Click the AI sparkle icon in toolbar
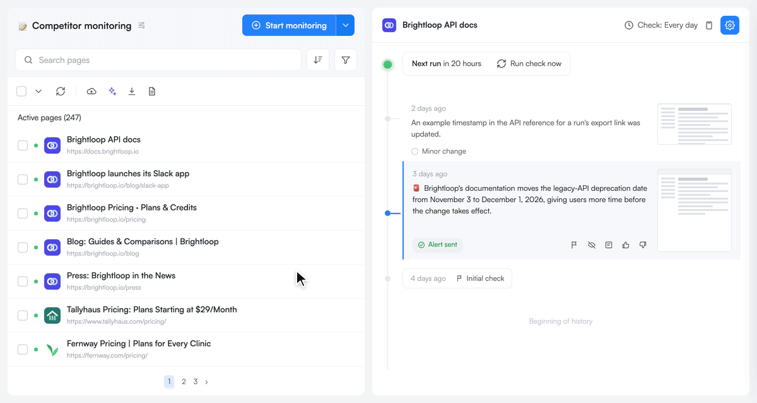This screenshot has width=757, height=403. (x=112, y=91)
